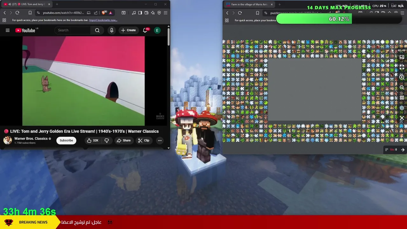Open Brave Wallet icon

pos(146,13)
